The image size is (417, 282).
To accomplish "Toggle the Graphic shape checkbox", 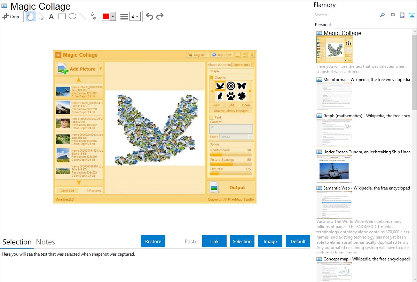I will [212, 78].
